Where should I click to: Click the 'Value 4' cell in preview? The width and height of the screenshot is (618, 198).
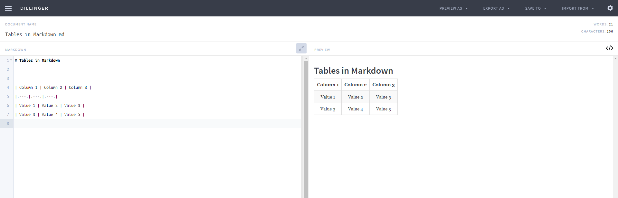(x=356, y=109)
